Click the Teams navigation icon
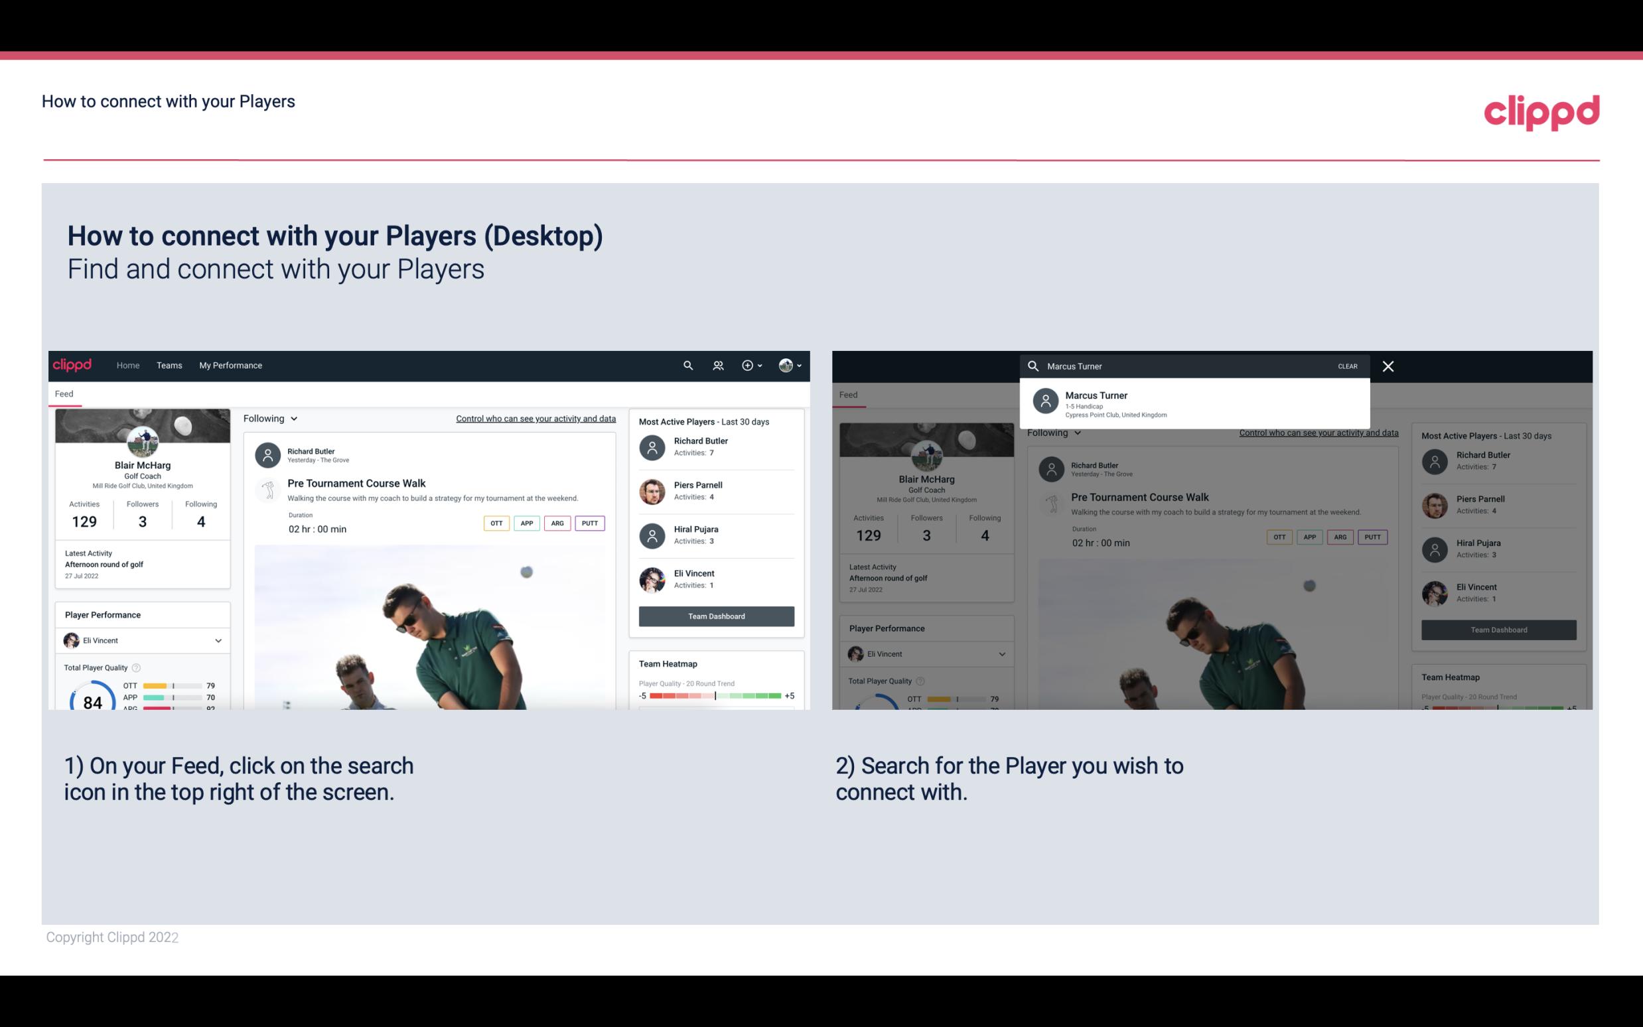1643x1027 pixels. 169,364
